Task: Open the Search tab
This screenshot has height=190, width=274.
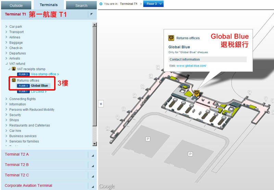Action: click(x=81, y=5)
